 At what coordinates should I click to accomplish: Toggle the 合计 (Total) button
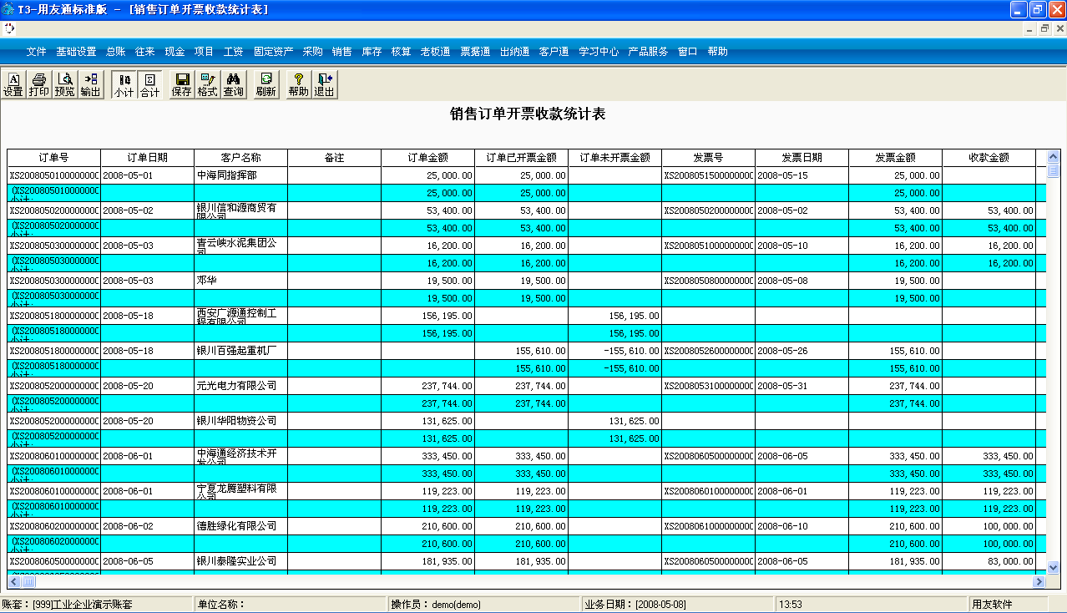tap(149, 84)
